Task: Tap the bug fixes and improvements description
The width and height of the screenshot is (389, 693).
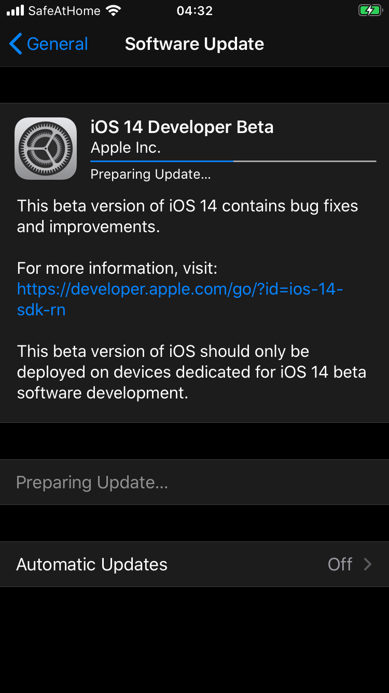Action: tap(187, 216)
